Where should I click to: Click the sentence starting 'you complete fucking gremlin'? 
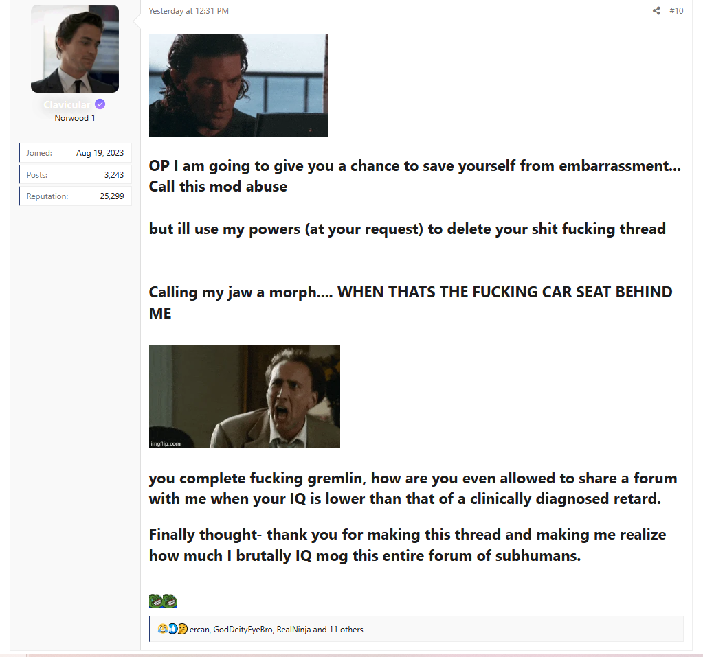413,488
